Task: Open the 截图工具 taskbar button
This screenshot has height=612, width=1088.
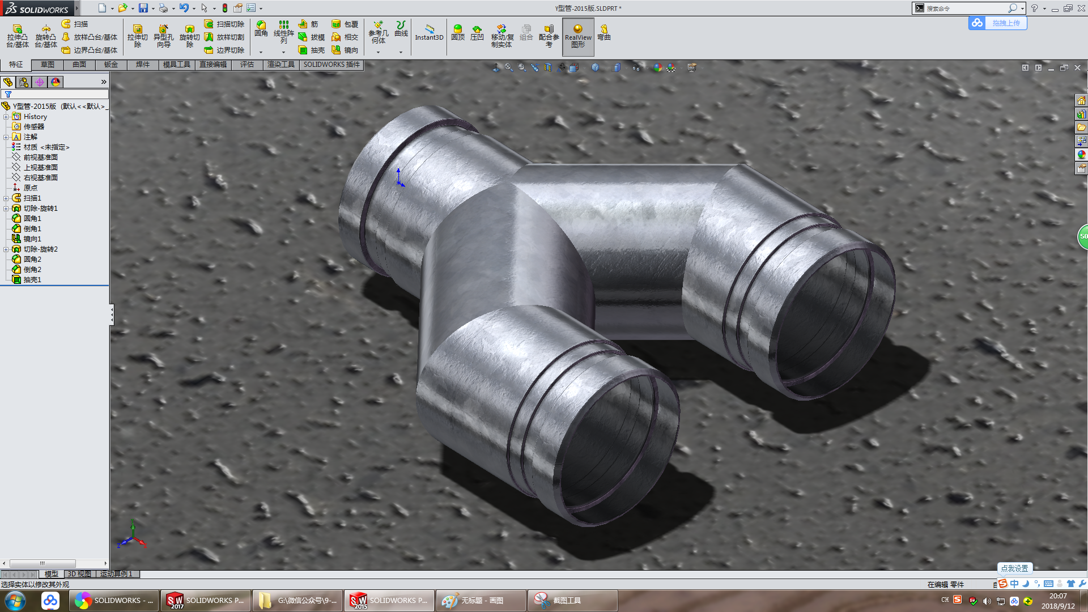Action: click(x=572, y=601)
